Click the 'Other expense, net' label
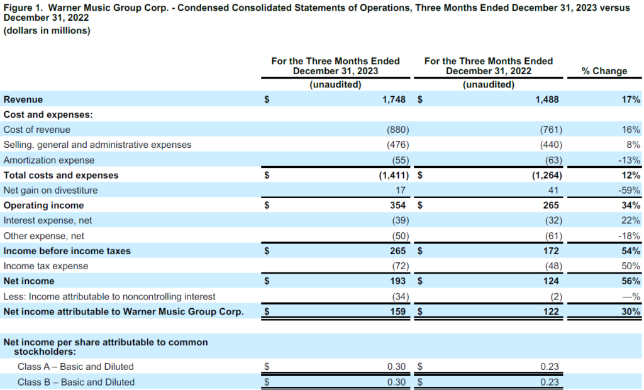644x390 pixels. pos(43,236)
